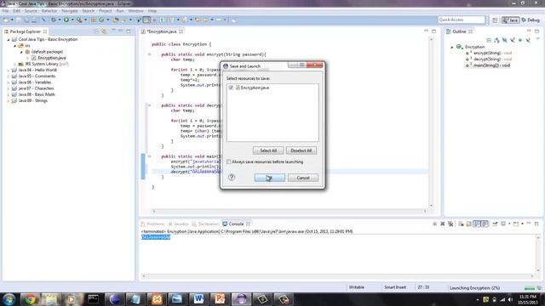Select main(String[]) in the Outline
Viewport: 545px width, 306px height.
click(x=488, y=65)
